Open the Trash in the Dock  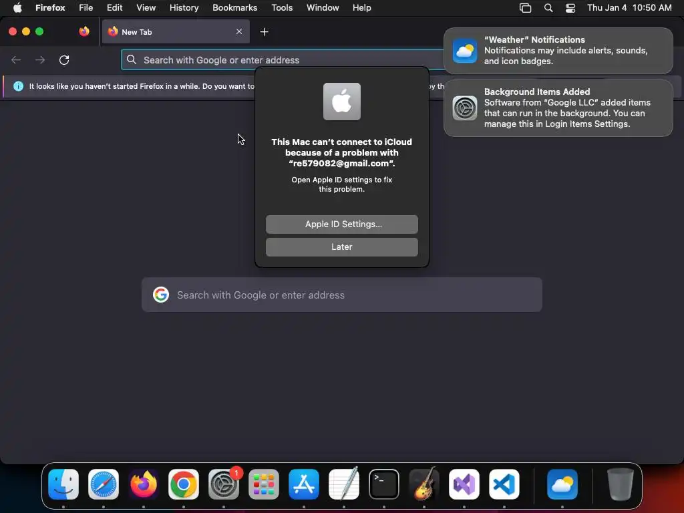621,484
